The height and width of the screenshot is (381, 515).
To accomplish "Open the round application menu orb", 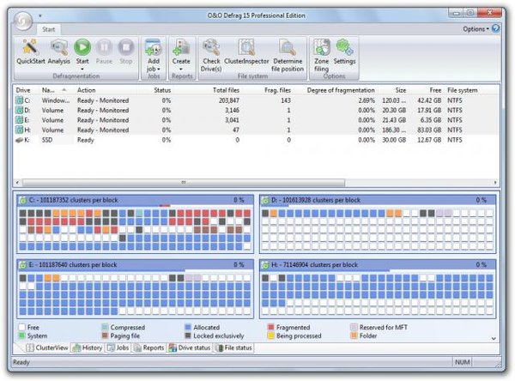I will pyautogui.click(x=22, y=21).
